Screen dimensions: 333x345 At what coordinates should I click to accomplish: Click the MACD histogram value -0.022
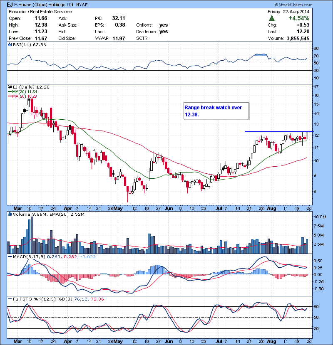pos(88,256)
